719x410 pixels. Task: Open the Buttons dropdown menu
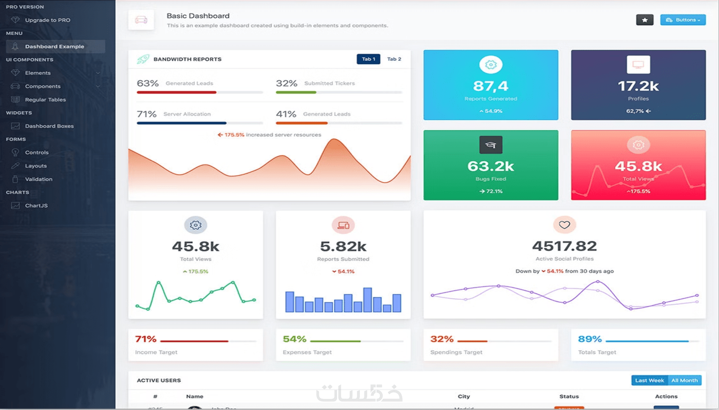pos(683,20)
